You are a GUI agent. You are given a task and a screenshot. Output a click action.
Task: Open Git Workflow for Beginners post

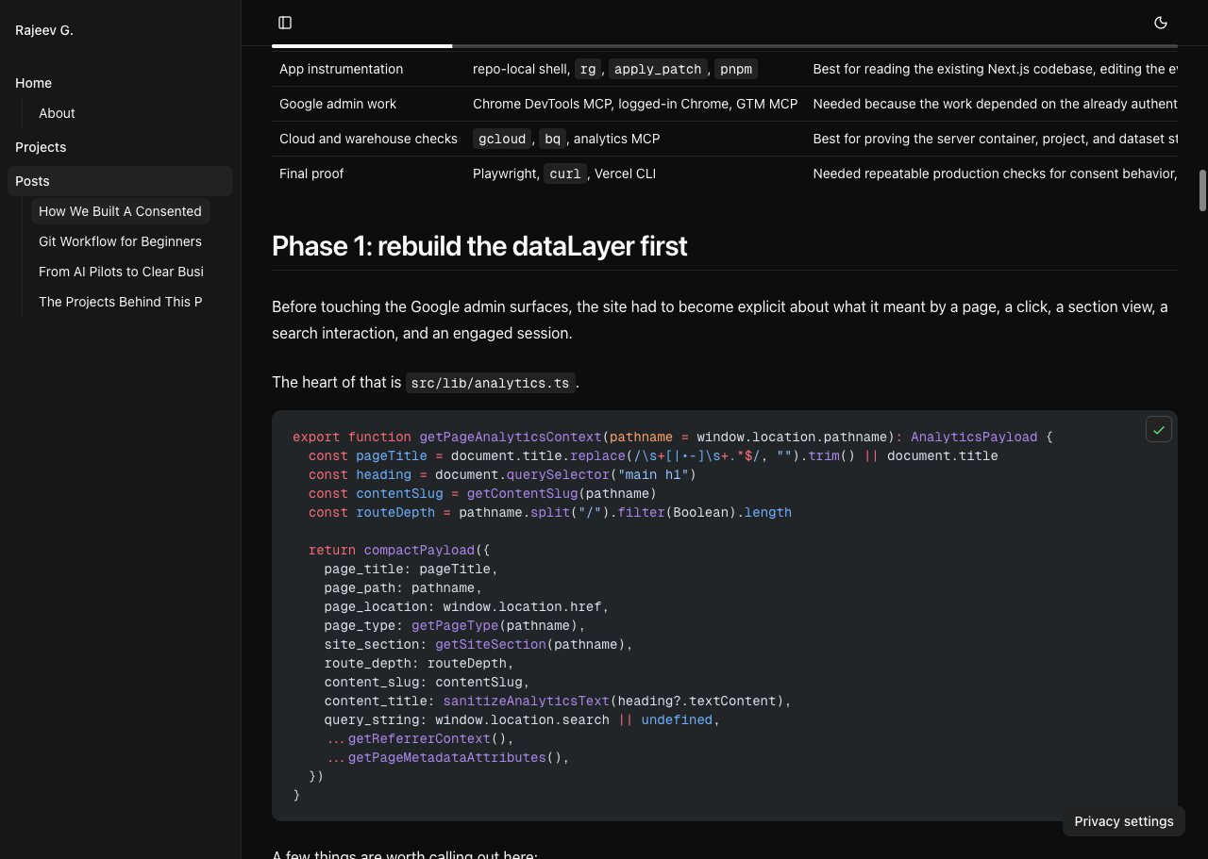pos(120,241)
